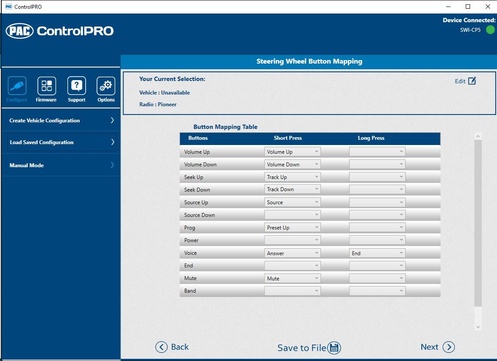Open Prog short press dropdown
Image resolution: width=497 pixels, height=361 pixels.
coord(292,227)
